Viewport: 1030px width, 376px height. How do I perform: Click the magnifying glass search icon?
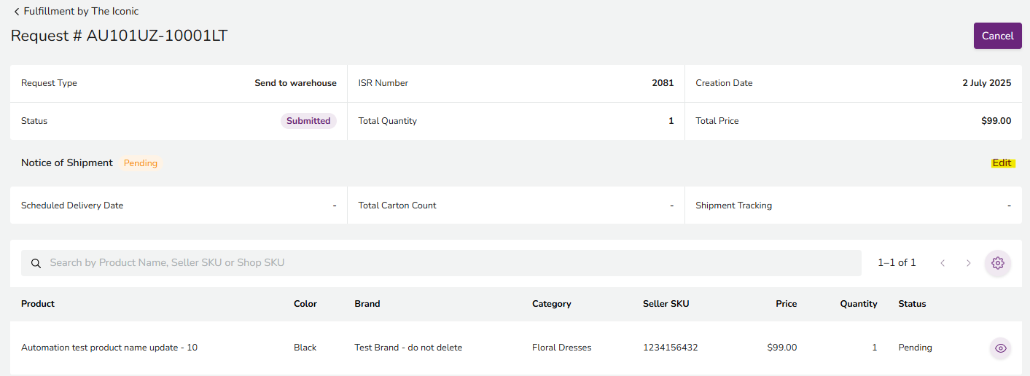36,263
